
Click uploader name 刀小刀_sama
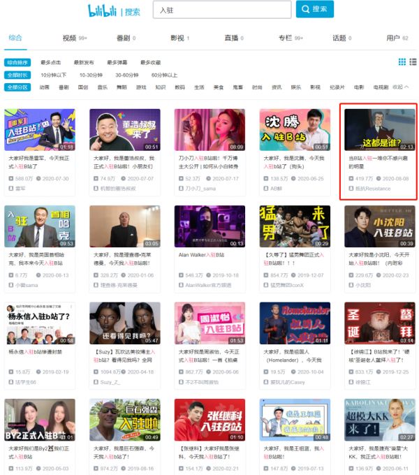[202, 189]
